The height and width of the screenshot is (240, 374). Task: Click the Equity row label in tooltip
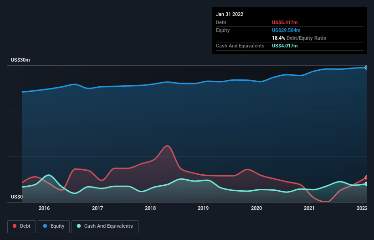(x=223, y=30)
